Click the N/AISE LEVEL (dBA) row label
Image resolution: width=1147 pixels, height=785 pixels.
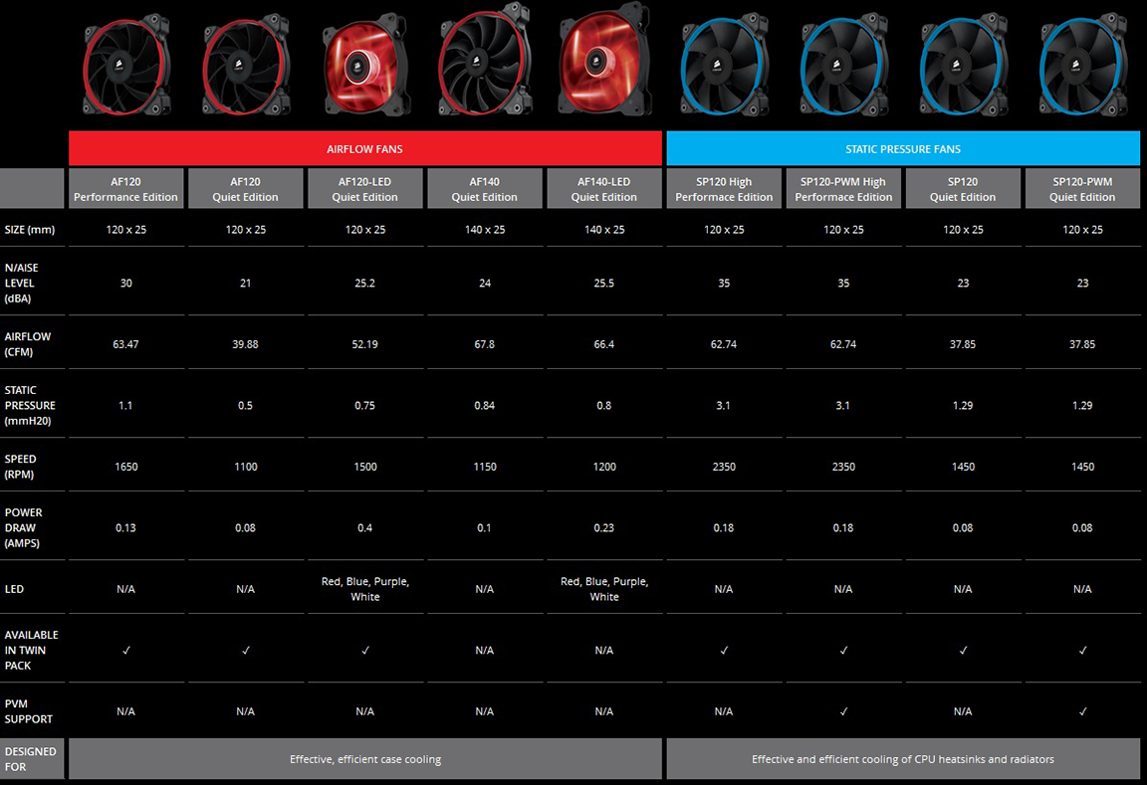pyautogui.click(x=21, y=283)
